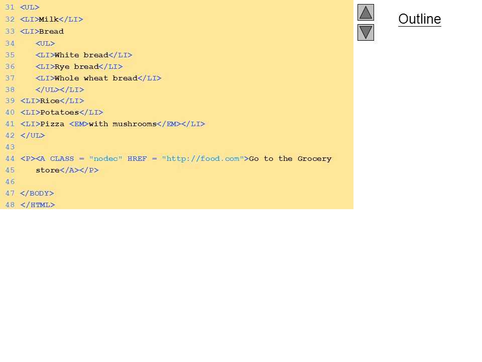Click the </UL></LI> closing tags on line 38
The image size is (482, 362).
(60, 90)
